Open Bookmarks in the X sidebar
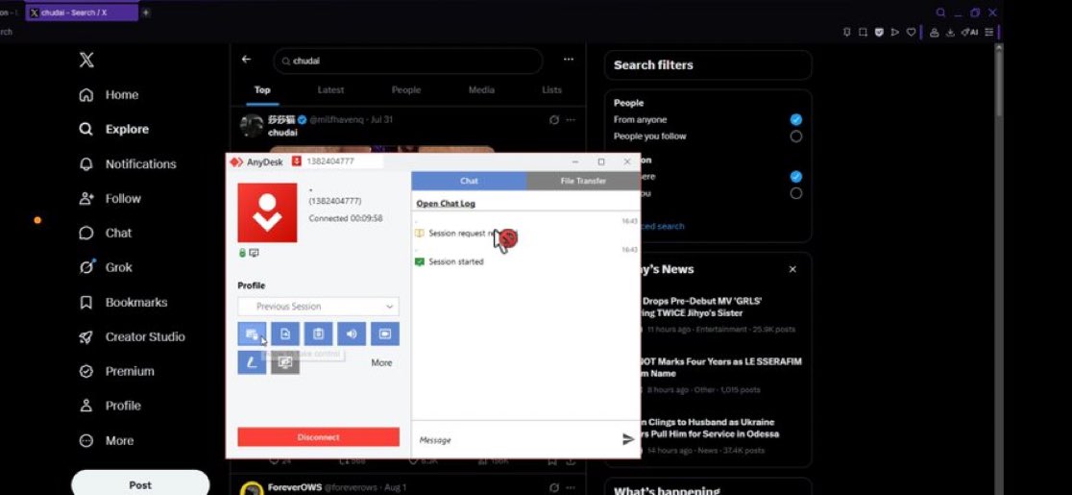The width and height of the screenshot is (1072, 495). 123,302
